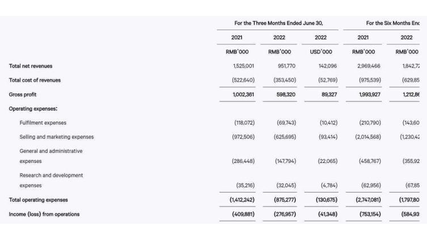Select the (1,412,242) total expenses cell
The image size is (427, 230).
[x=242, y=200]
